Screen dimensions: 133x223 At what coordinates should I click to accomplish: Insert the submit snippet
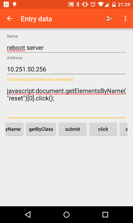tap(73, 129)
